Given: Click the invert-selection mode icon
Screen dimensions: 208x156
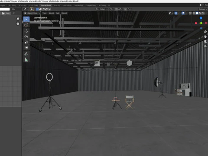Looking at the screenshot, I should (46, 9).
